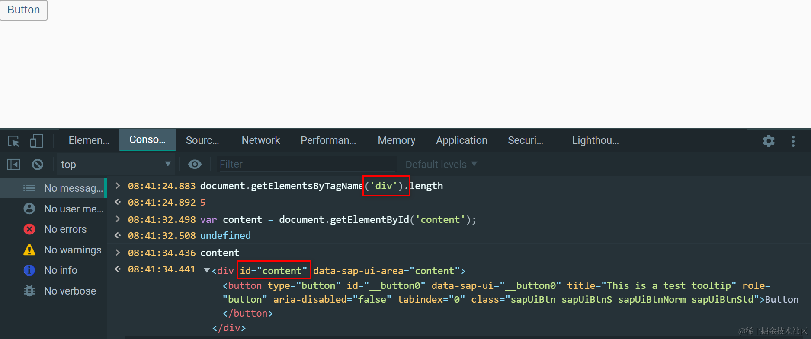The image size is (811, 339).
Task: Open the DevTools three-dot menu
Action: 793,141
